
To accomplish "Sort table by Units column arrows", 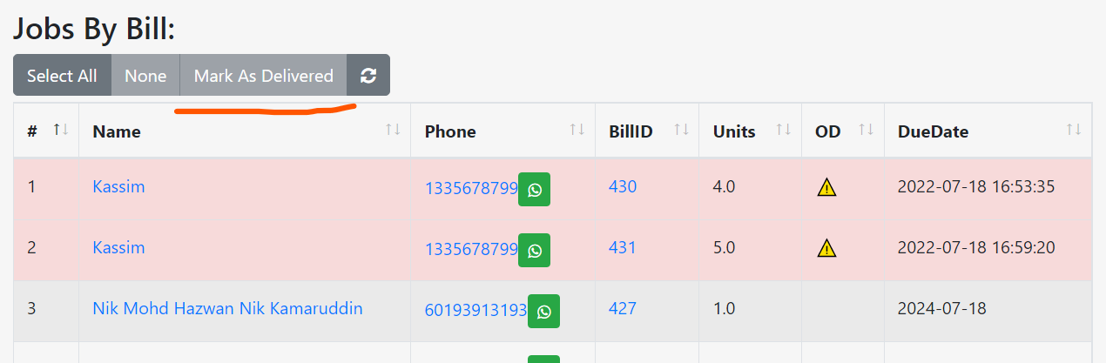I will tap(783, 130).
